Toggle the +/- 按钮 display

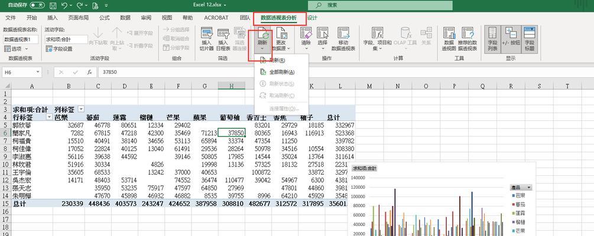pos(511,39)
